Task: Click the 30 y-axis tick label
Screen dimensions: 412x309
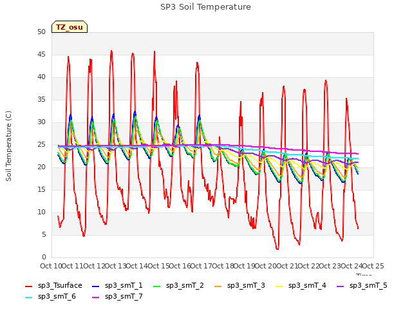Action: tap(41, 122)
